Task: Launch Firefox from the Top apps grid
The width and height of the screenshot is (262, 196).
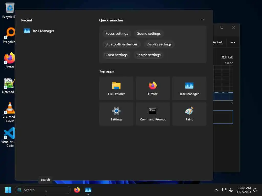Action: [153, 88]
